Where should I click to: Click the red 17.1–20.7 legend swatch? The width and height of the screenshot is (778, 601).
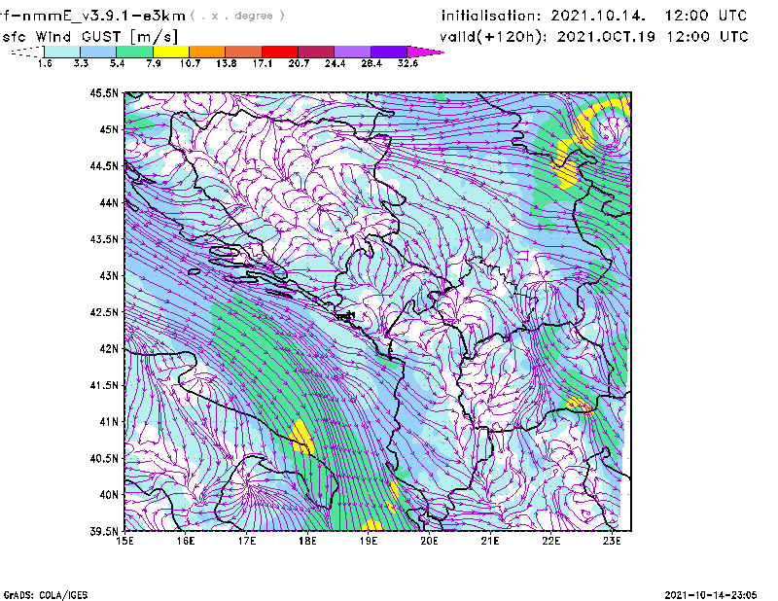pyautogui.click(x=280, y=52)
